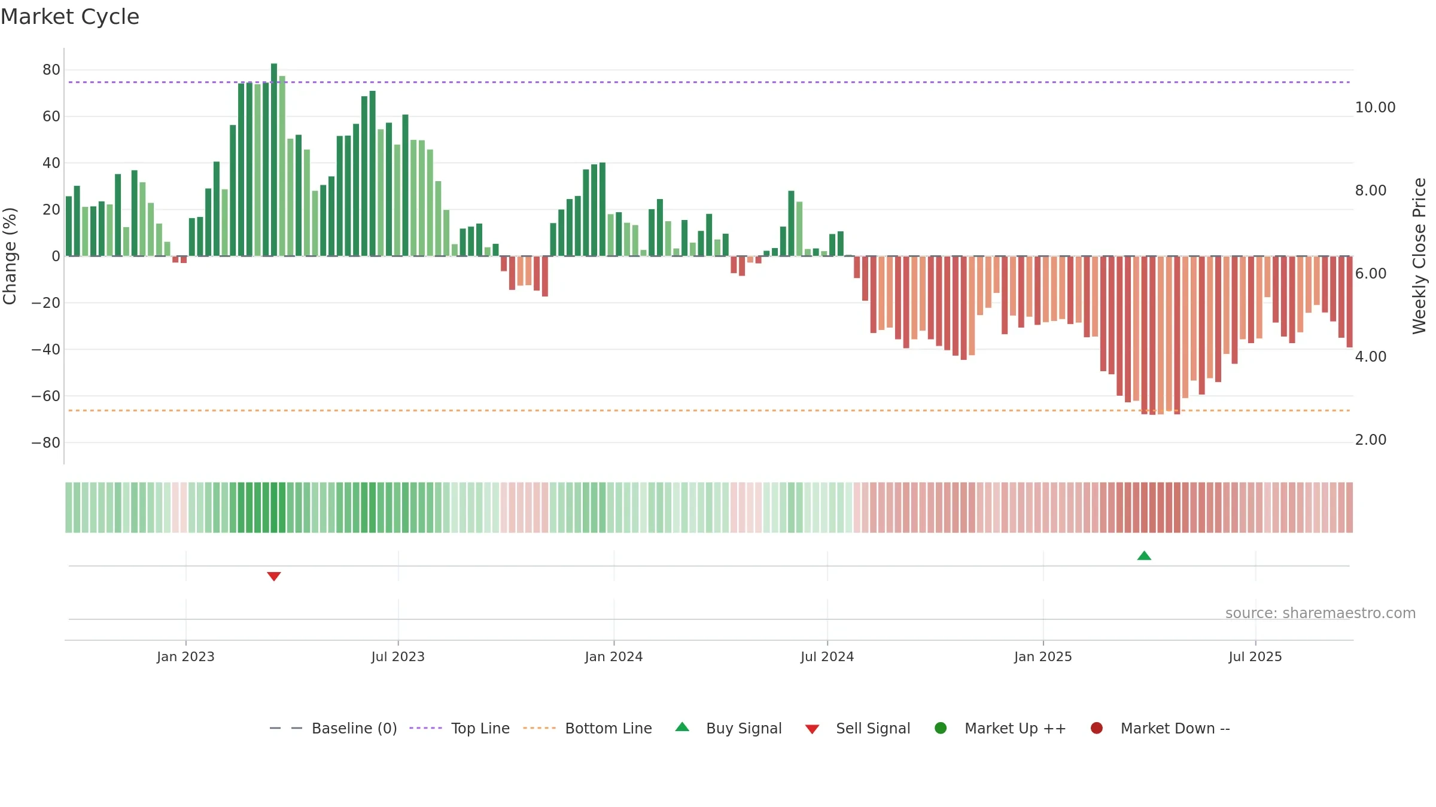The width and height of the screenshot is (1436, 807).
Task: Click the 20 tick on the left axis
Action: click(x=51, y=210)
